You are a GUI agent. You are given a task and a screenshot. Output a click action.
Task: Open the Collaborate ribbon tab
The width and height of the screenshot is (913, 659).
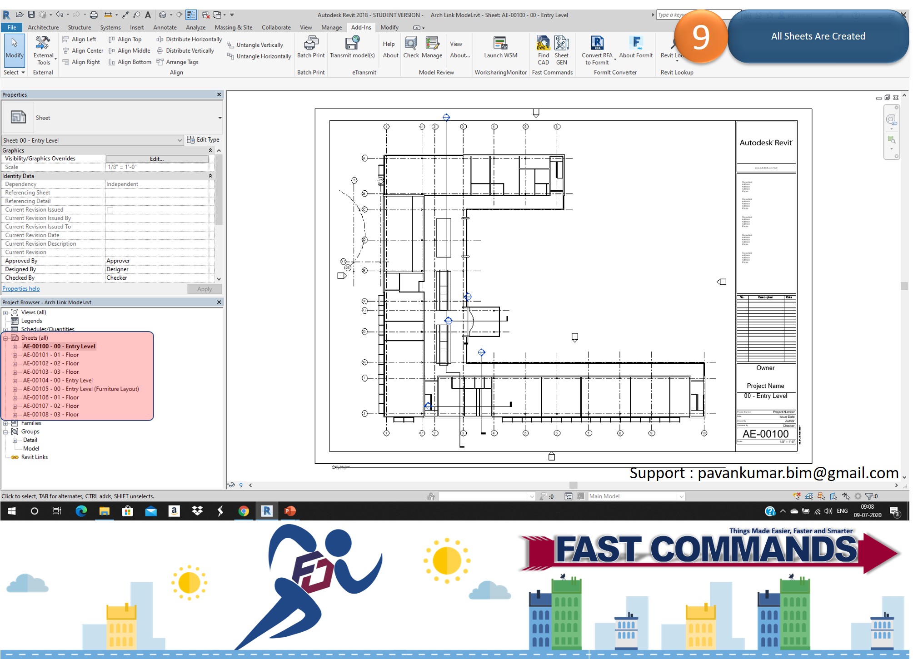(x=276, y=28)
